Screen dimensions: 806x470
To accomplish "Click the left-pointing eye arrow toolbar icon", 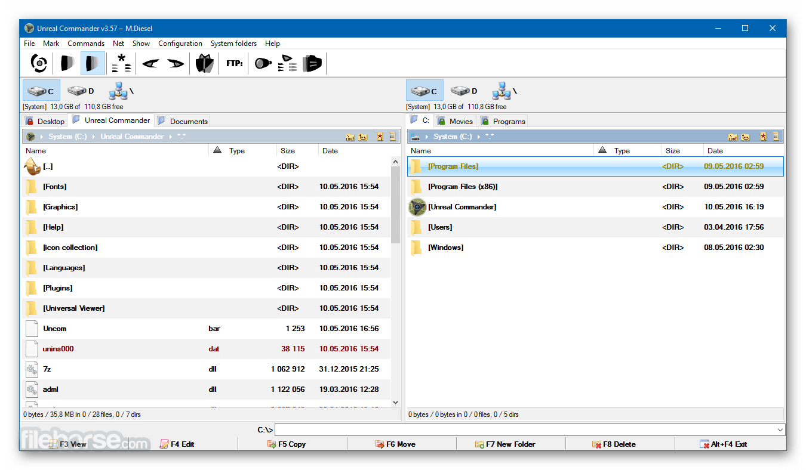I will (x=150, y=63).
